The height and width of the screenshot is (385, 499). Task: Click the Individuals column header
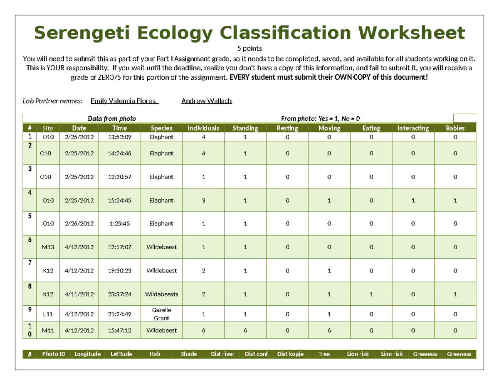coord(203,128)
